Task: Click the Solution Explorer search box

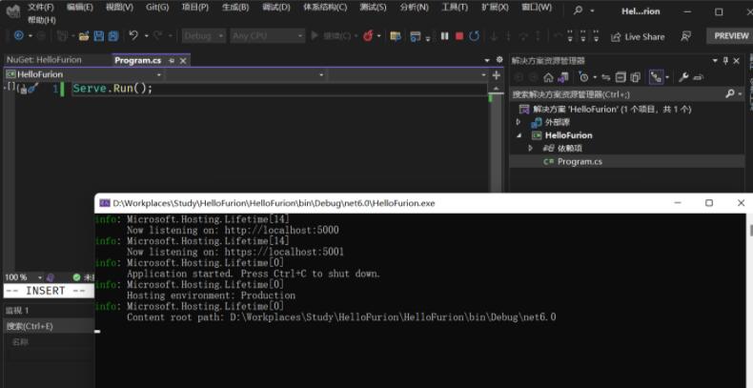Action: [615, 94]
